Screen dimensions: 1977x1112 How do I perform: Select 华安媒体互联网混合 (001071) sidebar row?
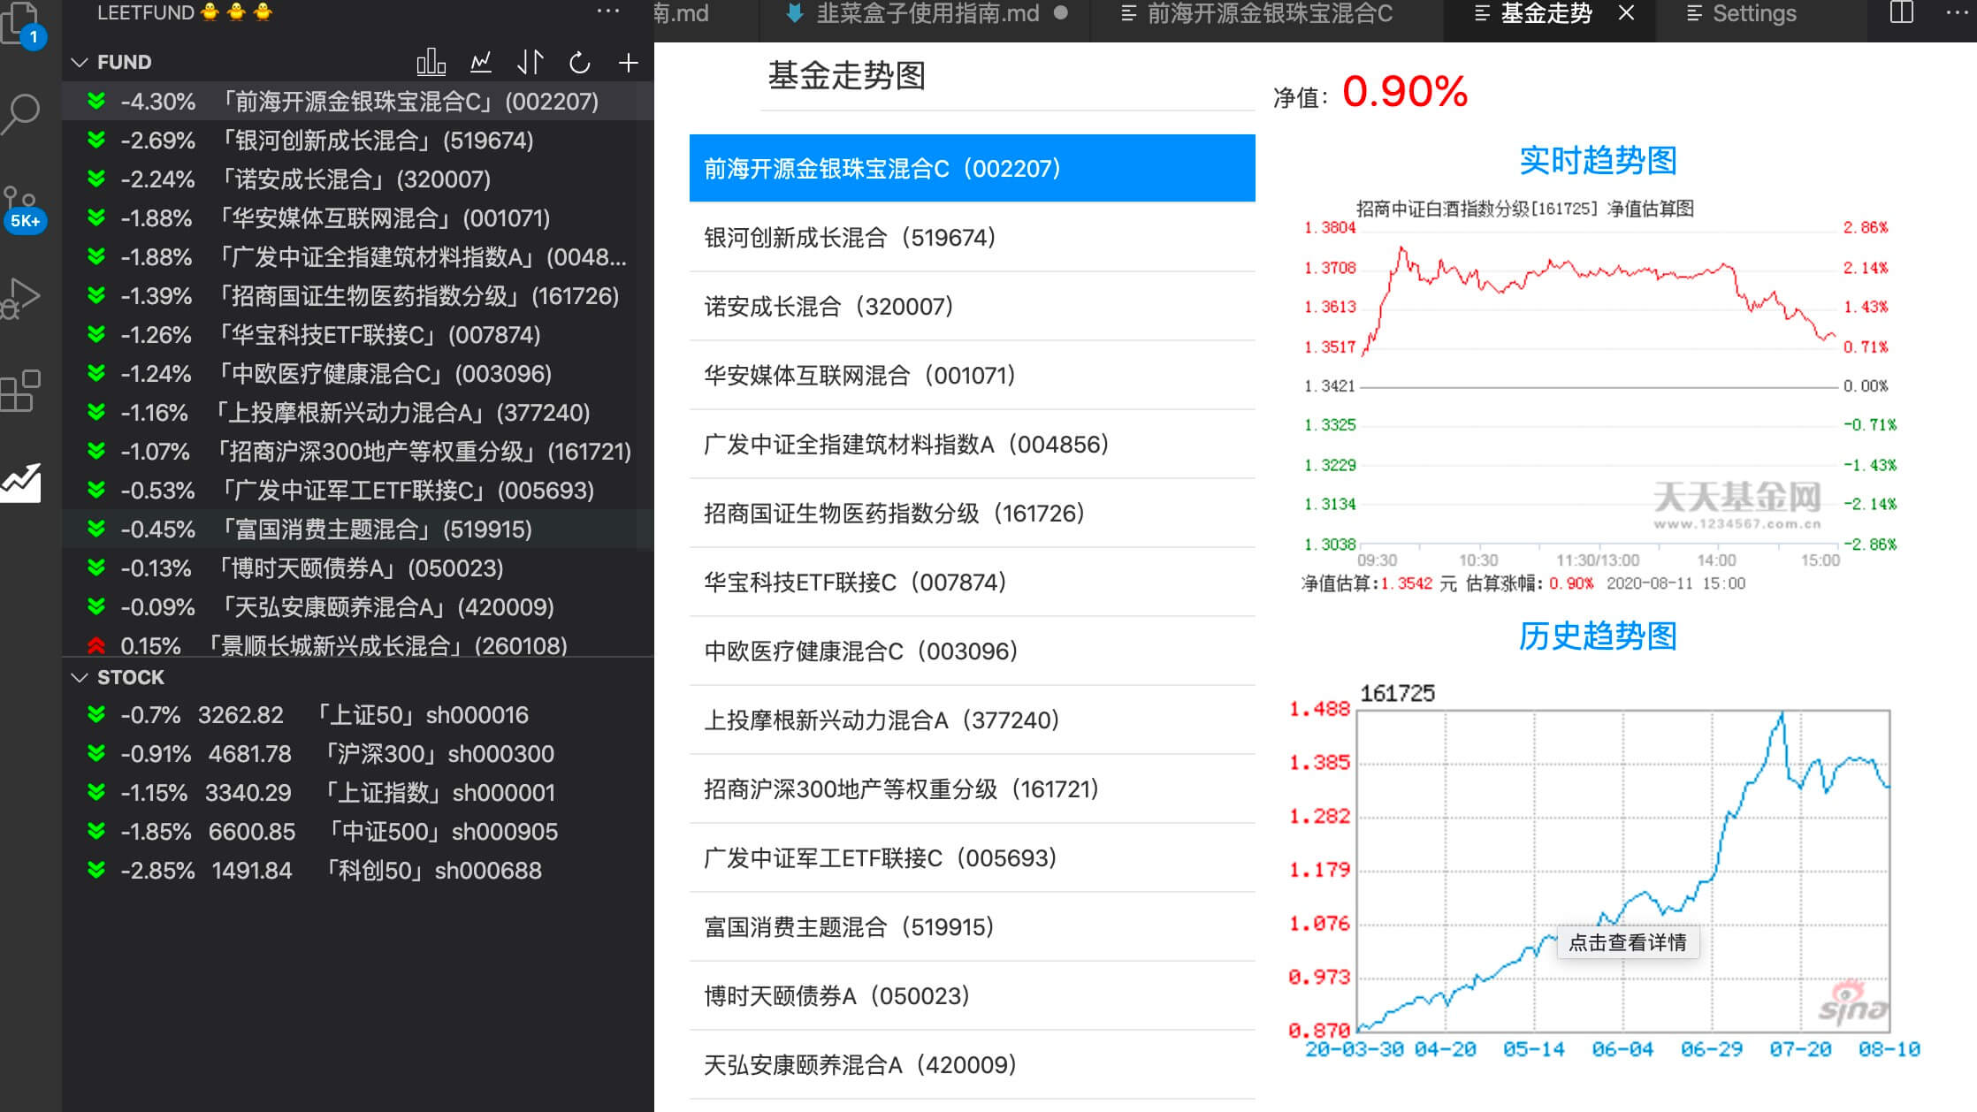[x=358, y=218]
